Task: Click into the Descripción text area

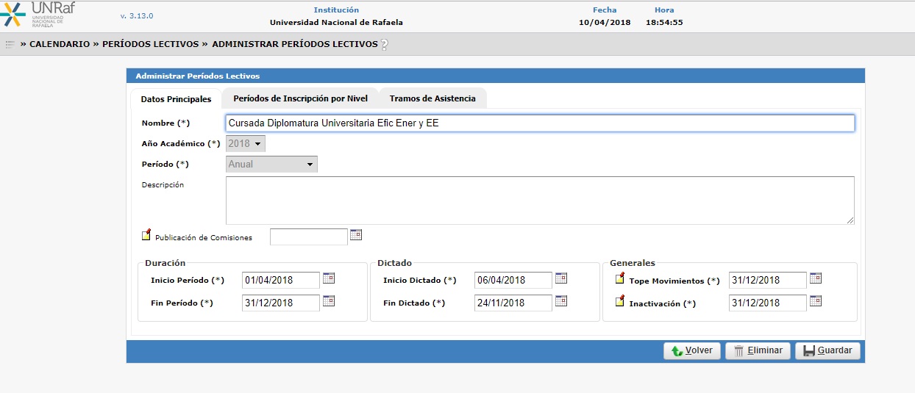Action: pyautogui.click(x=540, y=200)
